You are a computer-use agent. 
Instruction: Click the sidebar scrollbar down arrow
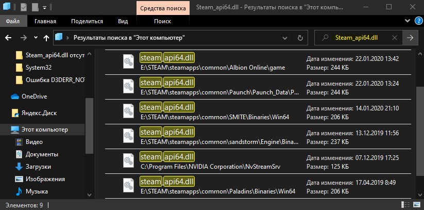(x=90, y=195)
